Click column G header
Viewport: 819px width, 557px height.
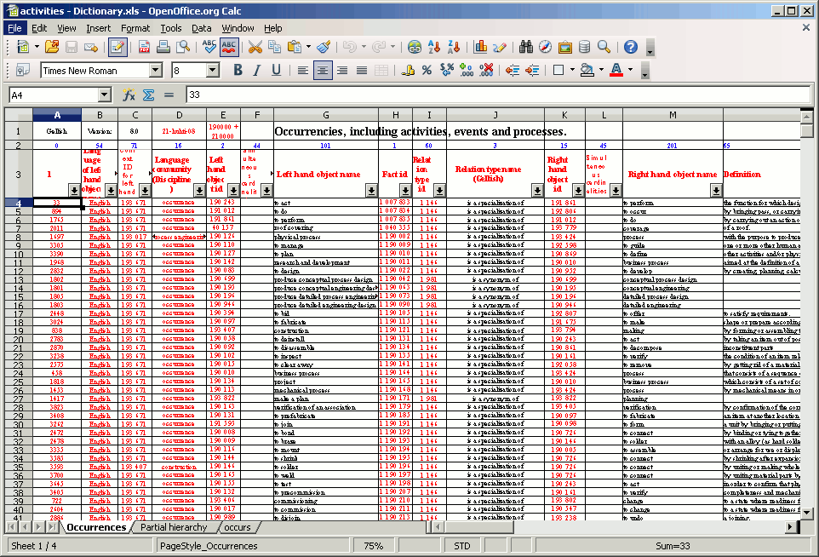coord(325,115)
